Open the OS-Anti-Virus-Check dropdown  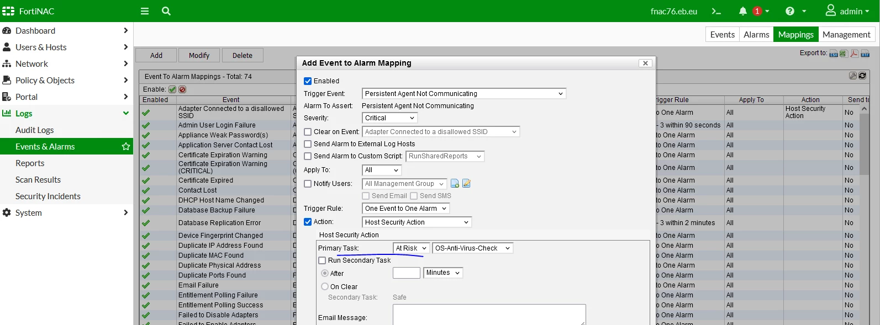(473, 248)
